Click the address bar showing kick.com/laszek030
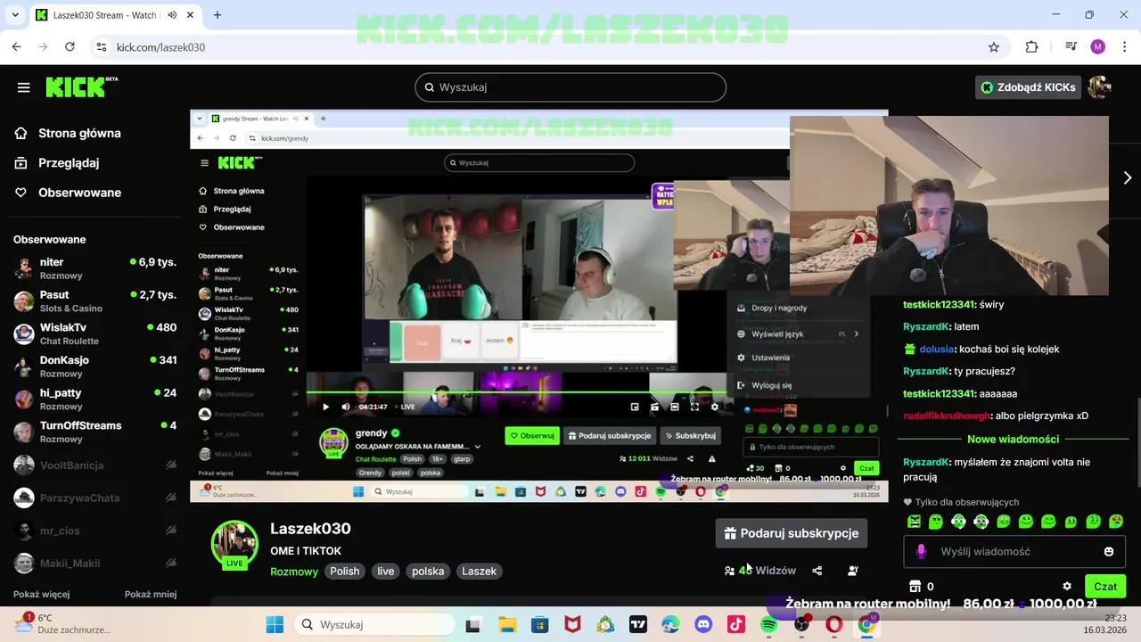Viewport: 1141px width, 642px height. (544, 46)
